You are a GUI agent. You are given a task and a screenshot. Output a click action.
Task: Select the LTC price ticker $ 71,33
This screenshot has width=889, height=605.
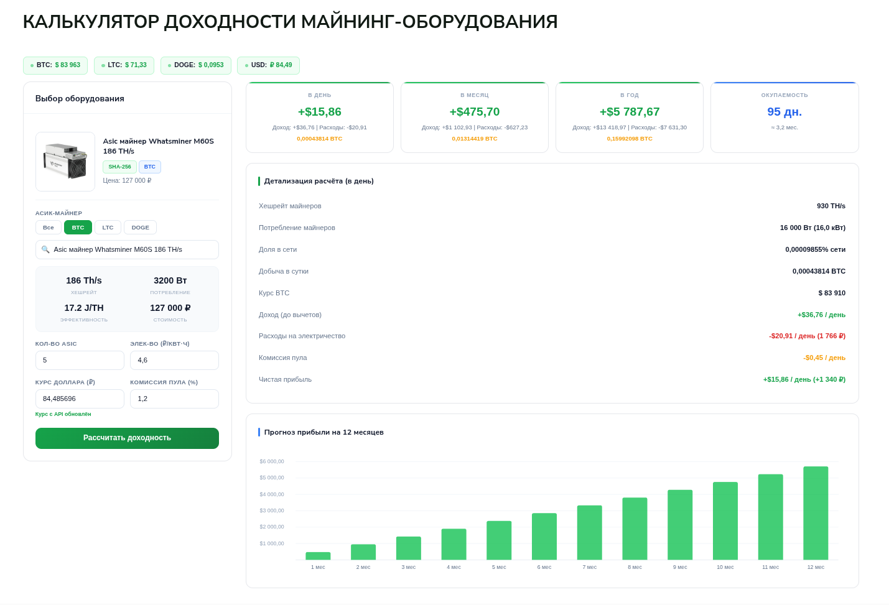point(124,65)
